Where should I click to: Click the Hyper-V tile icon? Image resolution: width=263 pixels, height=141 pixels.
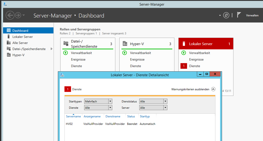(125, 44)
